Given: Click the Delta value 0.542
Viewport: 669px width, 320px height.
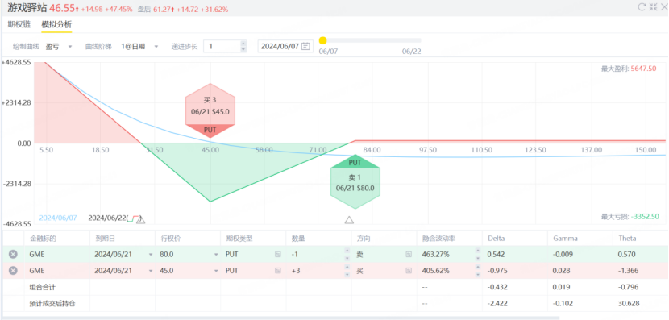Looking at the screenshot, I should [x=496, y=254].
